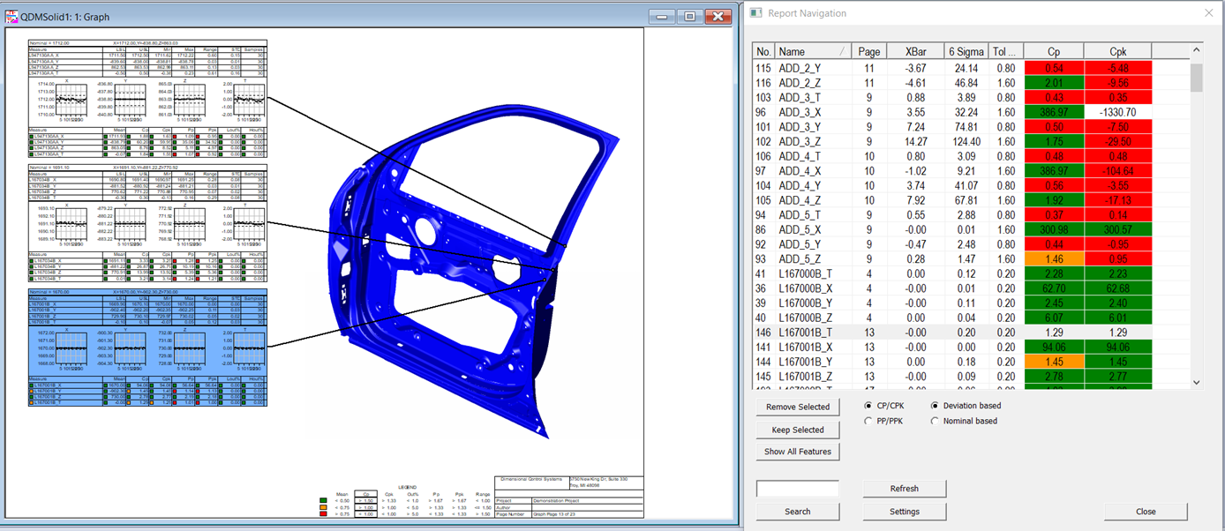Click green status square beside L1670034B_X measure
The width and height of the screenshot is (1225, 531).
coord(32,259)
